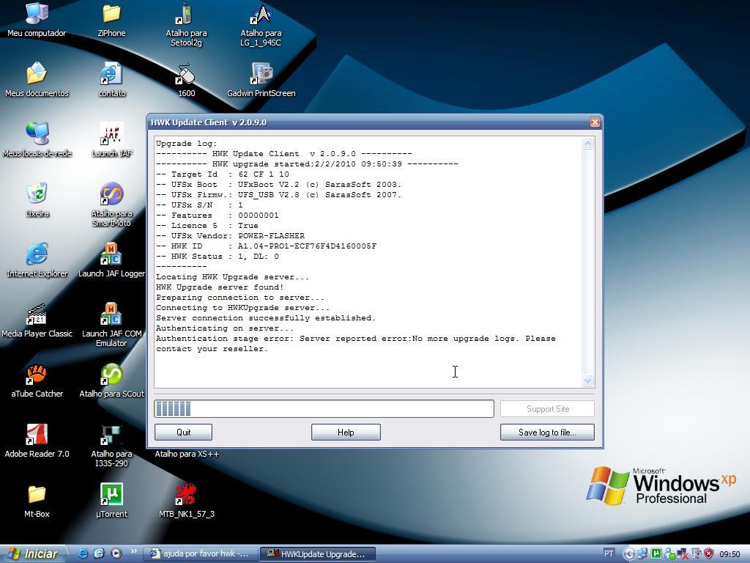Select the Mt-Box folder icon
750x563 pixels.
click(37, 501)
